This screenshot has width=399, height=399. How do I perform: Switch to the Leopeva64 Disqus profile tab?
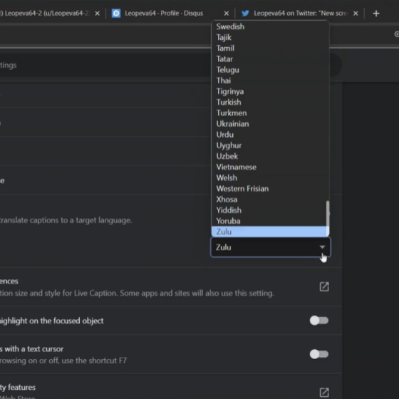tap(170, 14)
